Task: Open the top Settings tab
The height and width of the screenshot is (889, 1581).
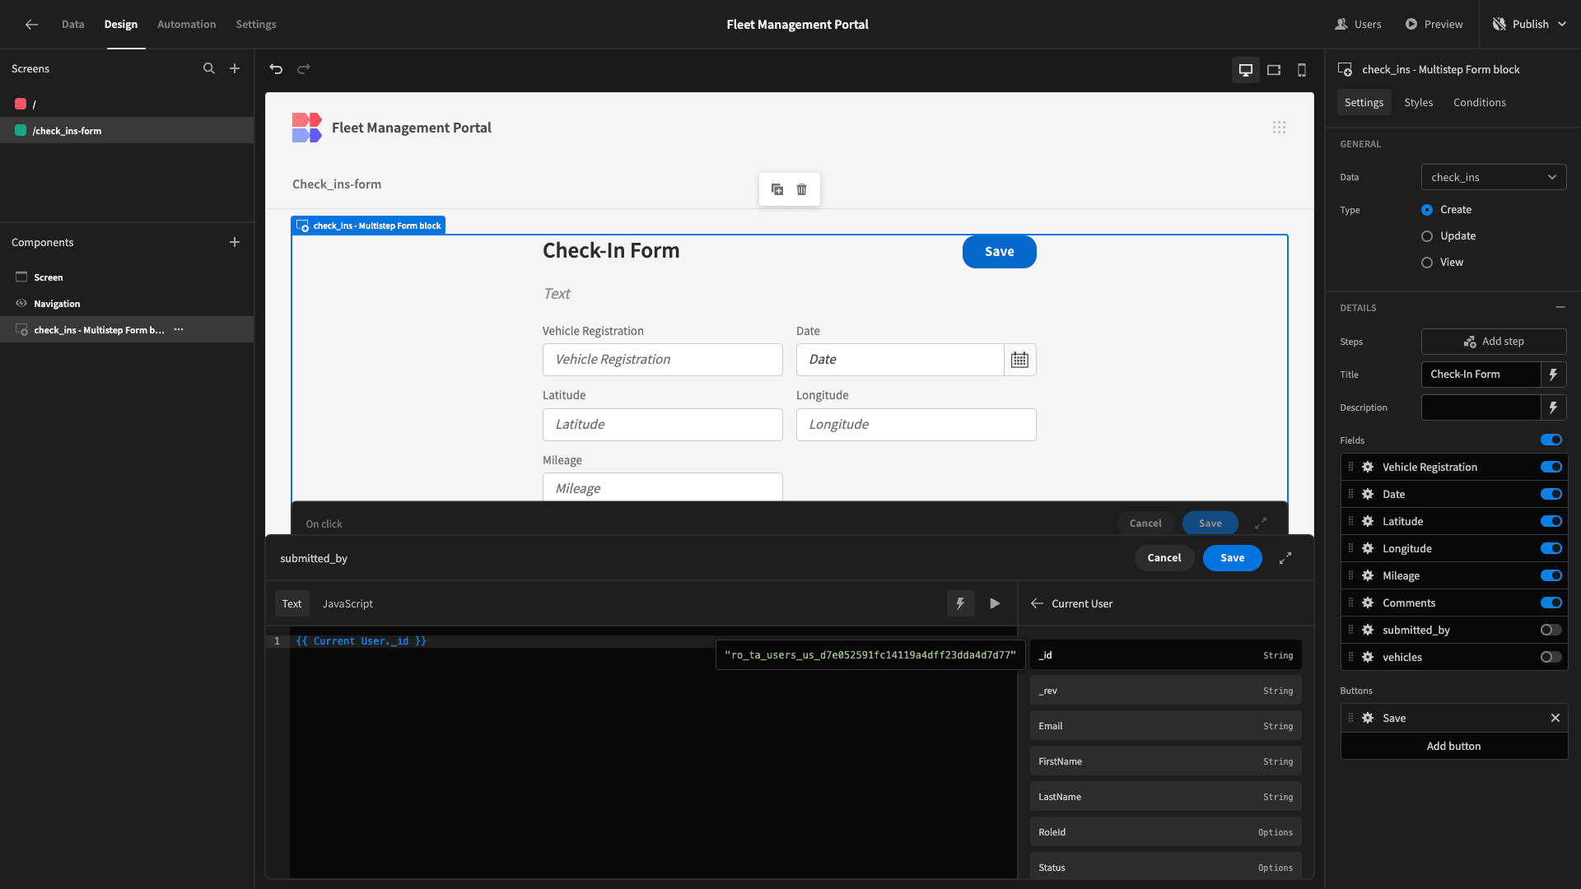Action: 256,25
